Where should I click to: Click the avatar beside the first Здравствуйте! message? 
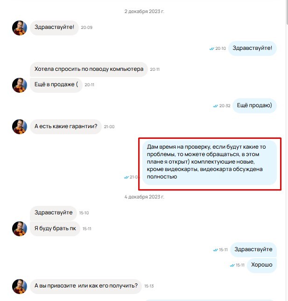coord(20,28)
